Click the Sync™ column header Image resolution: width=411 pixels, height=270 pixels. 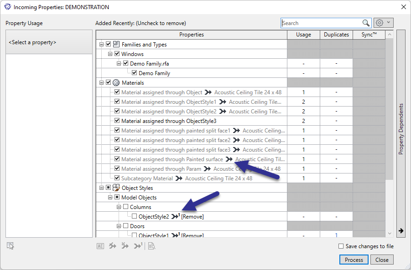pos(369,35)
